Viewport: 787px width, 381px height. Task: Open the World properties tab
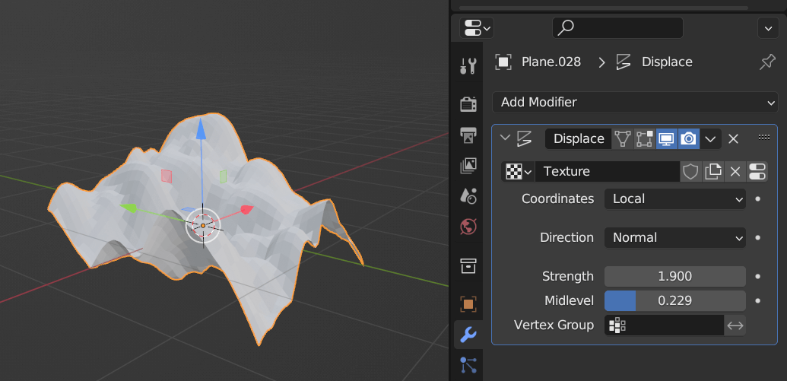(x=468, y=227)
